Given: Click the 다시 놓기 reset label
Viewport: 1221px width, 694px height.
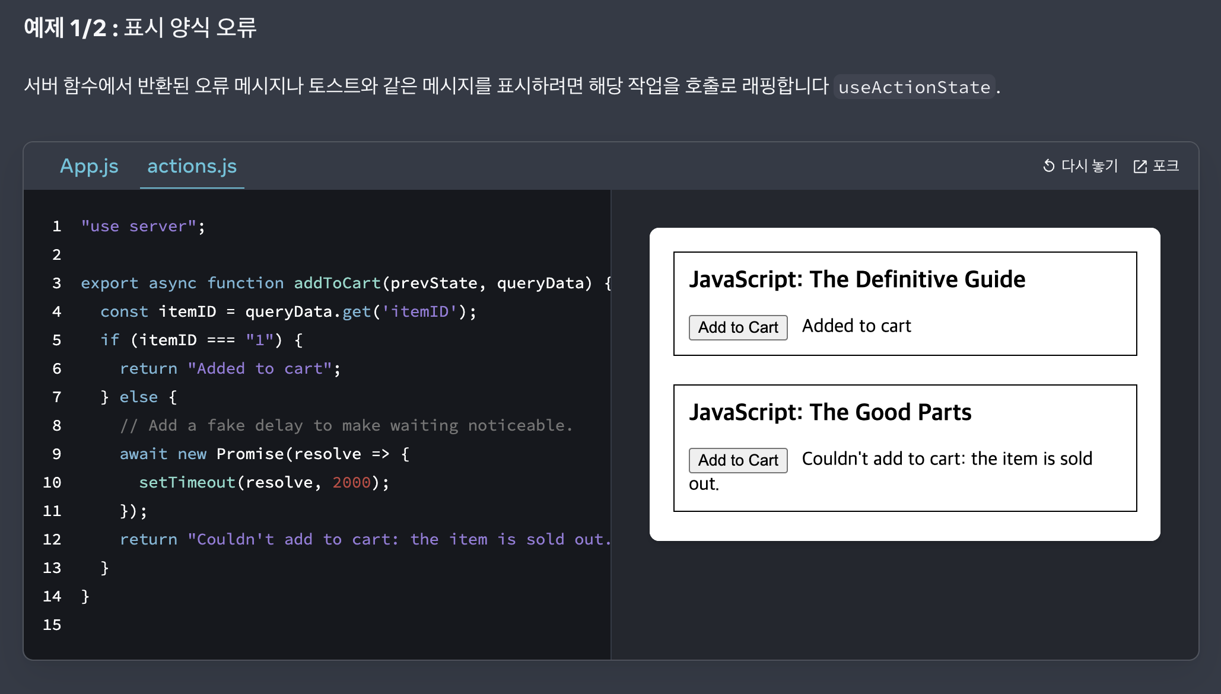Looking at the screenshot, I should click(1089, 166).
